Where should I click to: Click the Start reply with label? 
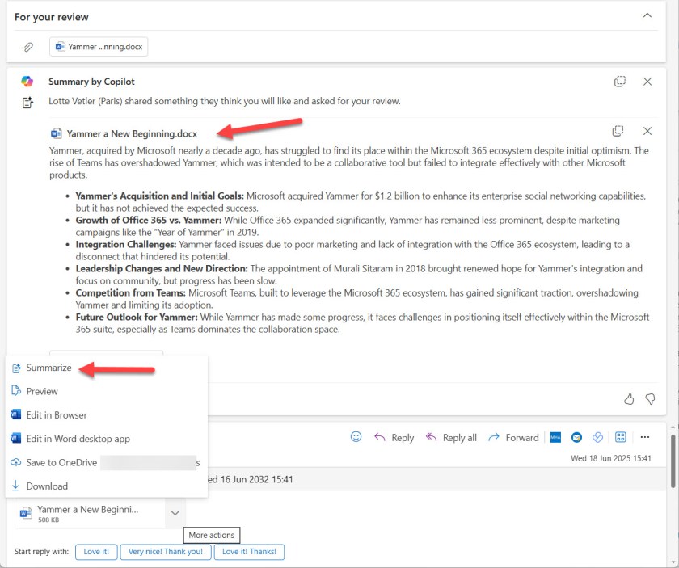click(41, 552)
